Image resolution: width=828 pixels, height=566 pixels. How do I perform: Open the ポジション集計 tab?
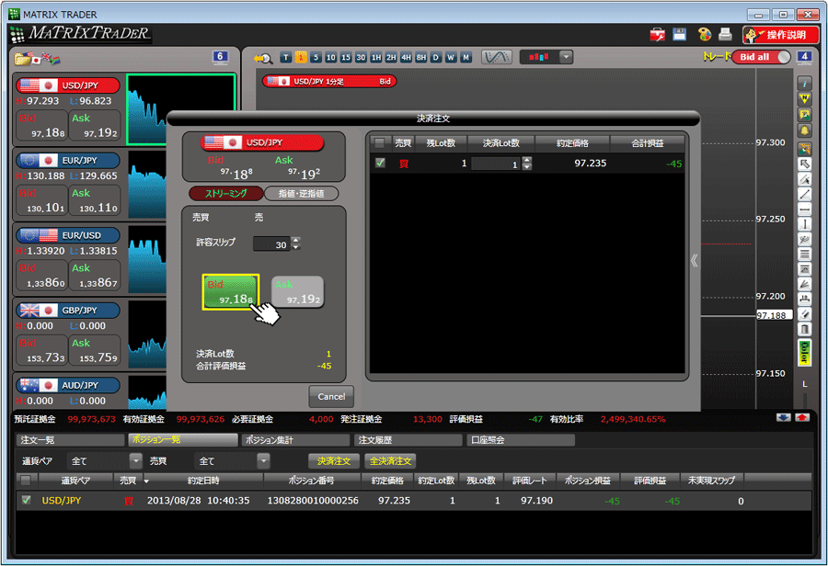tap(295, 440)
